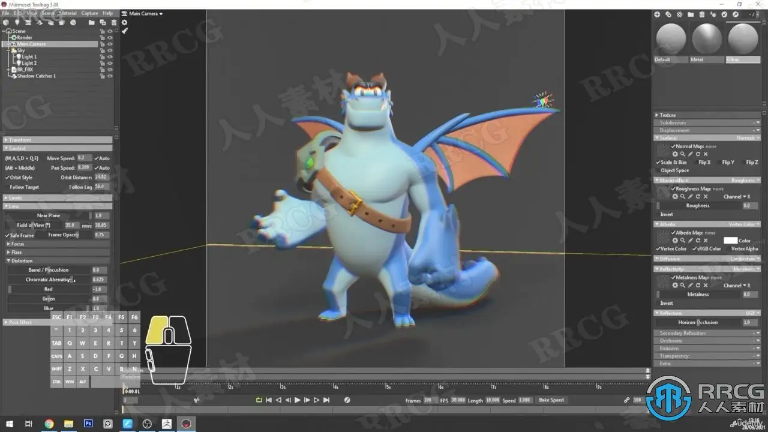Open Metalness Map settings gear
The image size is (768, 432).
pyautogui.click(x=675, y=286)
